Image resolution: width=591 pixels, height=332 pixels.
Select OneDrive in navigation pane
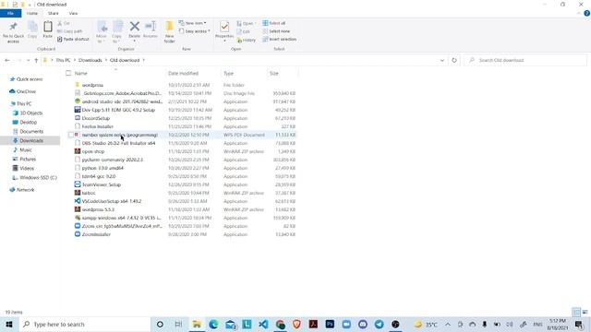click(x=23, y=91)
